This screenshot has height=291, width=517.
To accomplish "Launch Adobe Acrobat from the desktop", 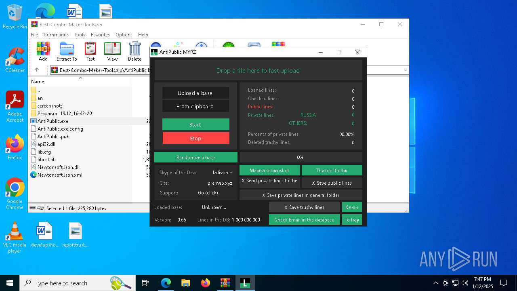I will click(x=15, y=107).
